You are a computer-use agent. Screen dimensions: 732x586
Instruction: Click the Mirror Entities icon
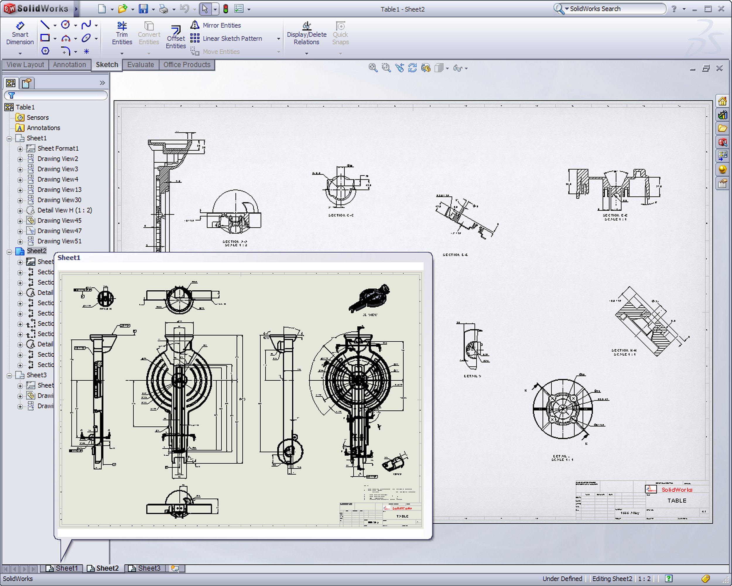194,25
